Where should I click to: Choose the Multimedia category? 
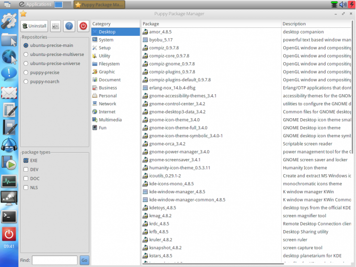pyautogui.click(x=116, y=120)
